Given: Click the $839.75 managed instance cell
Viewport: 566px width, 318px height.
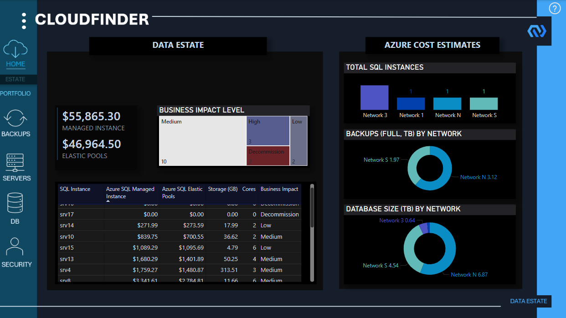Looking at the screenshot, I should click(147, 237).
